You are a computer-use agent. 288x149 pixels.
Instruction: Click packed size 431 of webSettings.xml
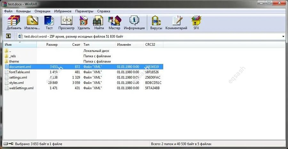(77, 88)
